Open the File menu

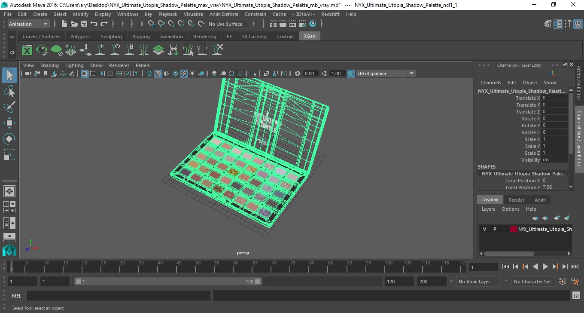point(8,14)
